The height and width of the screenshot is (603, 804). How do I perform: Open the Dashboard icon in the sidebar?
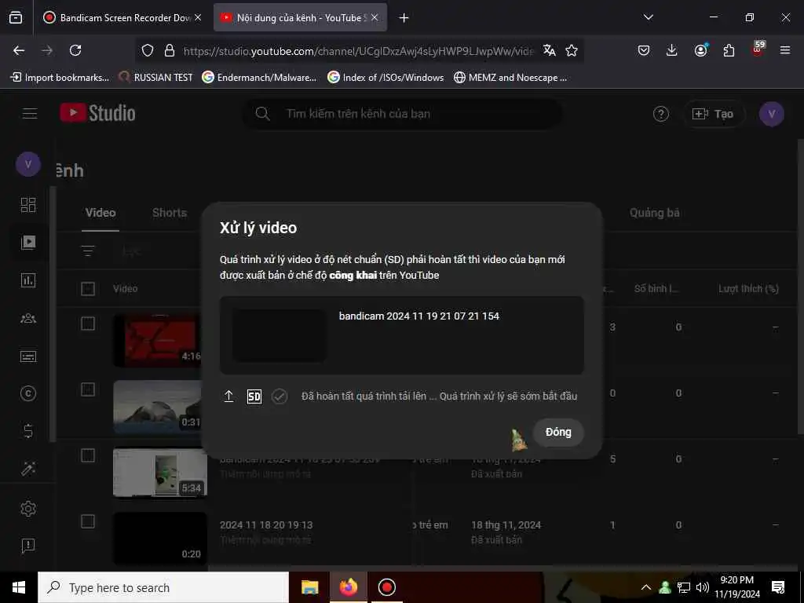(28, 205)
